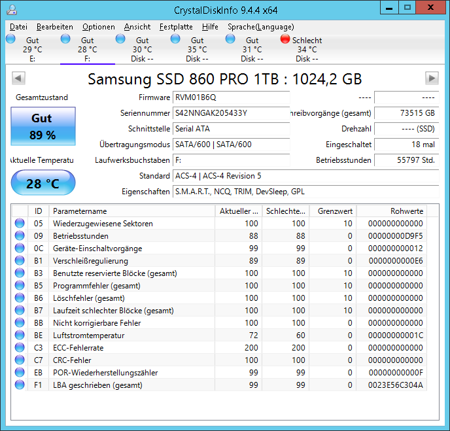450x431 pixels.
Task: Open the Ansicht menu
Action: 137,27
